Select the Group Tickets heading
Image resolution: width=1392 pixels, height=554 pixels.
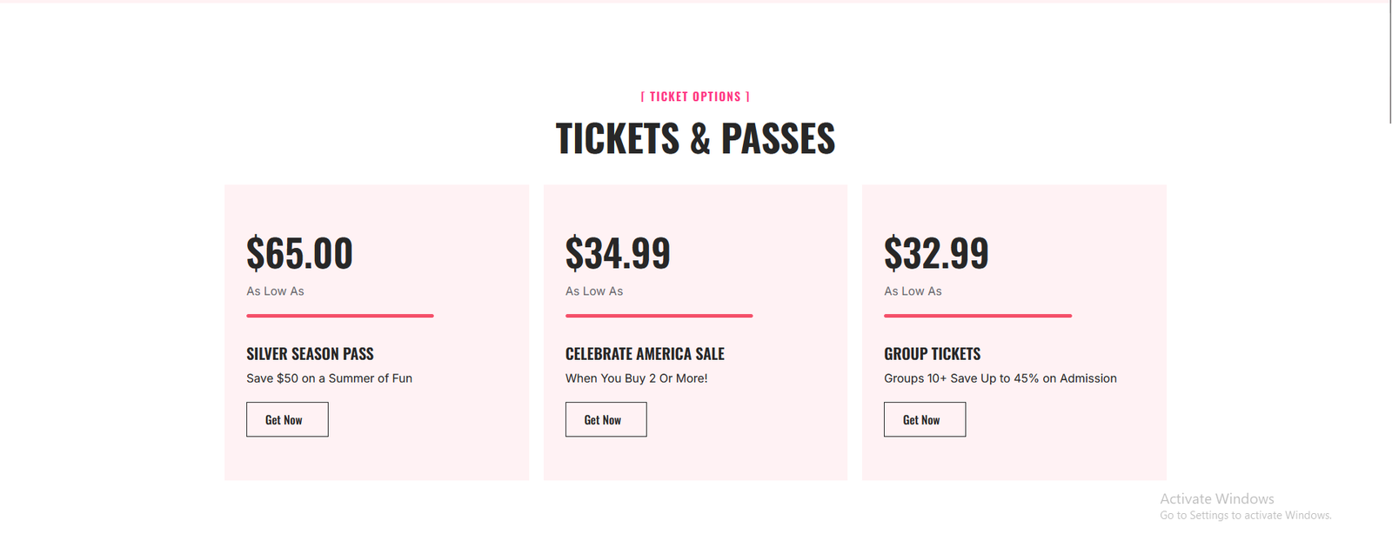pos(932,354)
